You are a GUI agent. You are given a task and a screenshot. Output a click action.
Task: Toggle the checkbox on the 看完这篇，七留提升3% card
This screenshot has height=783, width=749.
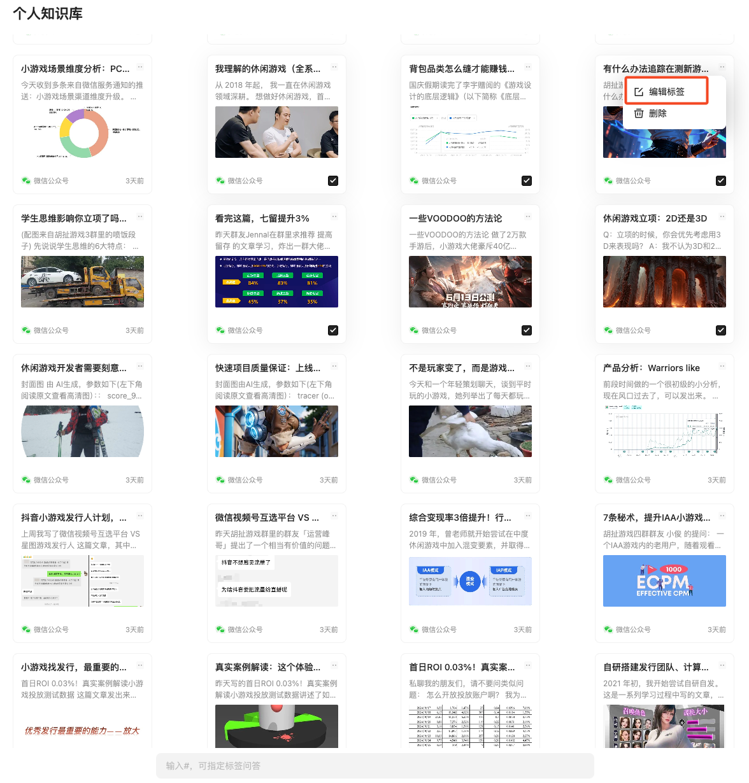[x=333, y=330]
